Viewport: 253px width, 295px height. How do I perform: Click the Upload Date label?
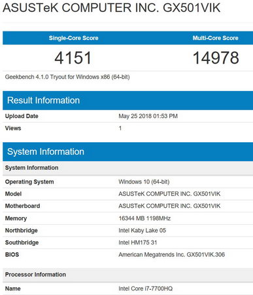coord(22,116)
